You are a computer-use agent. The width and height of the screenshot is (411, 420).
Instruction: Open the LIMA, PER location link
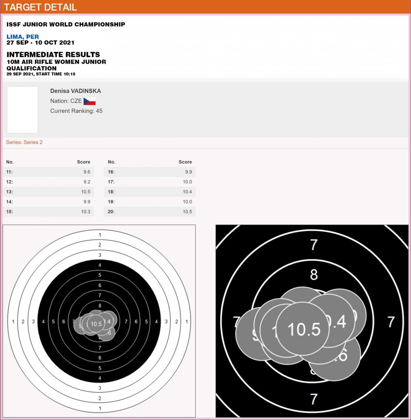(x=23, y=37)
